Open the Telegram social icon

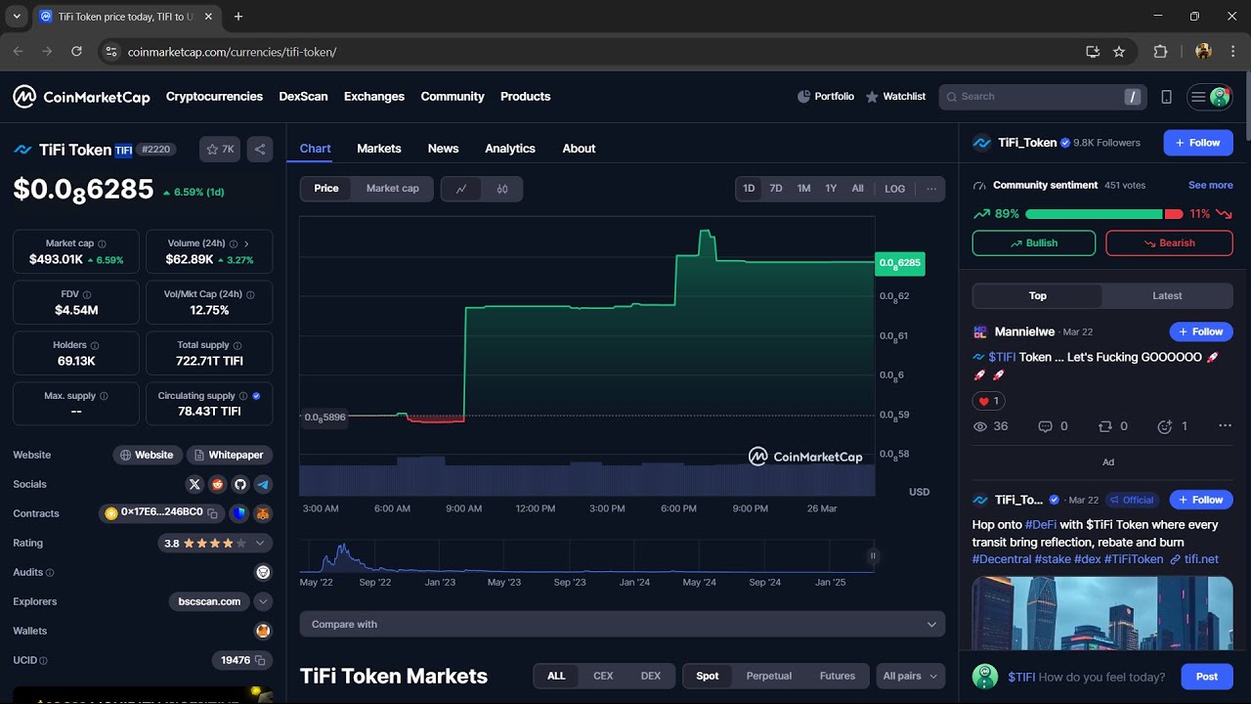(263, 484)
